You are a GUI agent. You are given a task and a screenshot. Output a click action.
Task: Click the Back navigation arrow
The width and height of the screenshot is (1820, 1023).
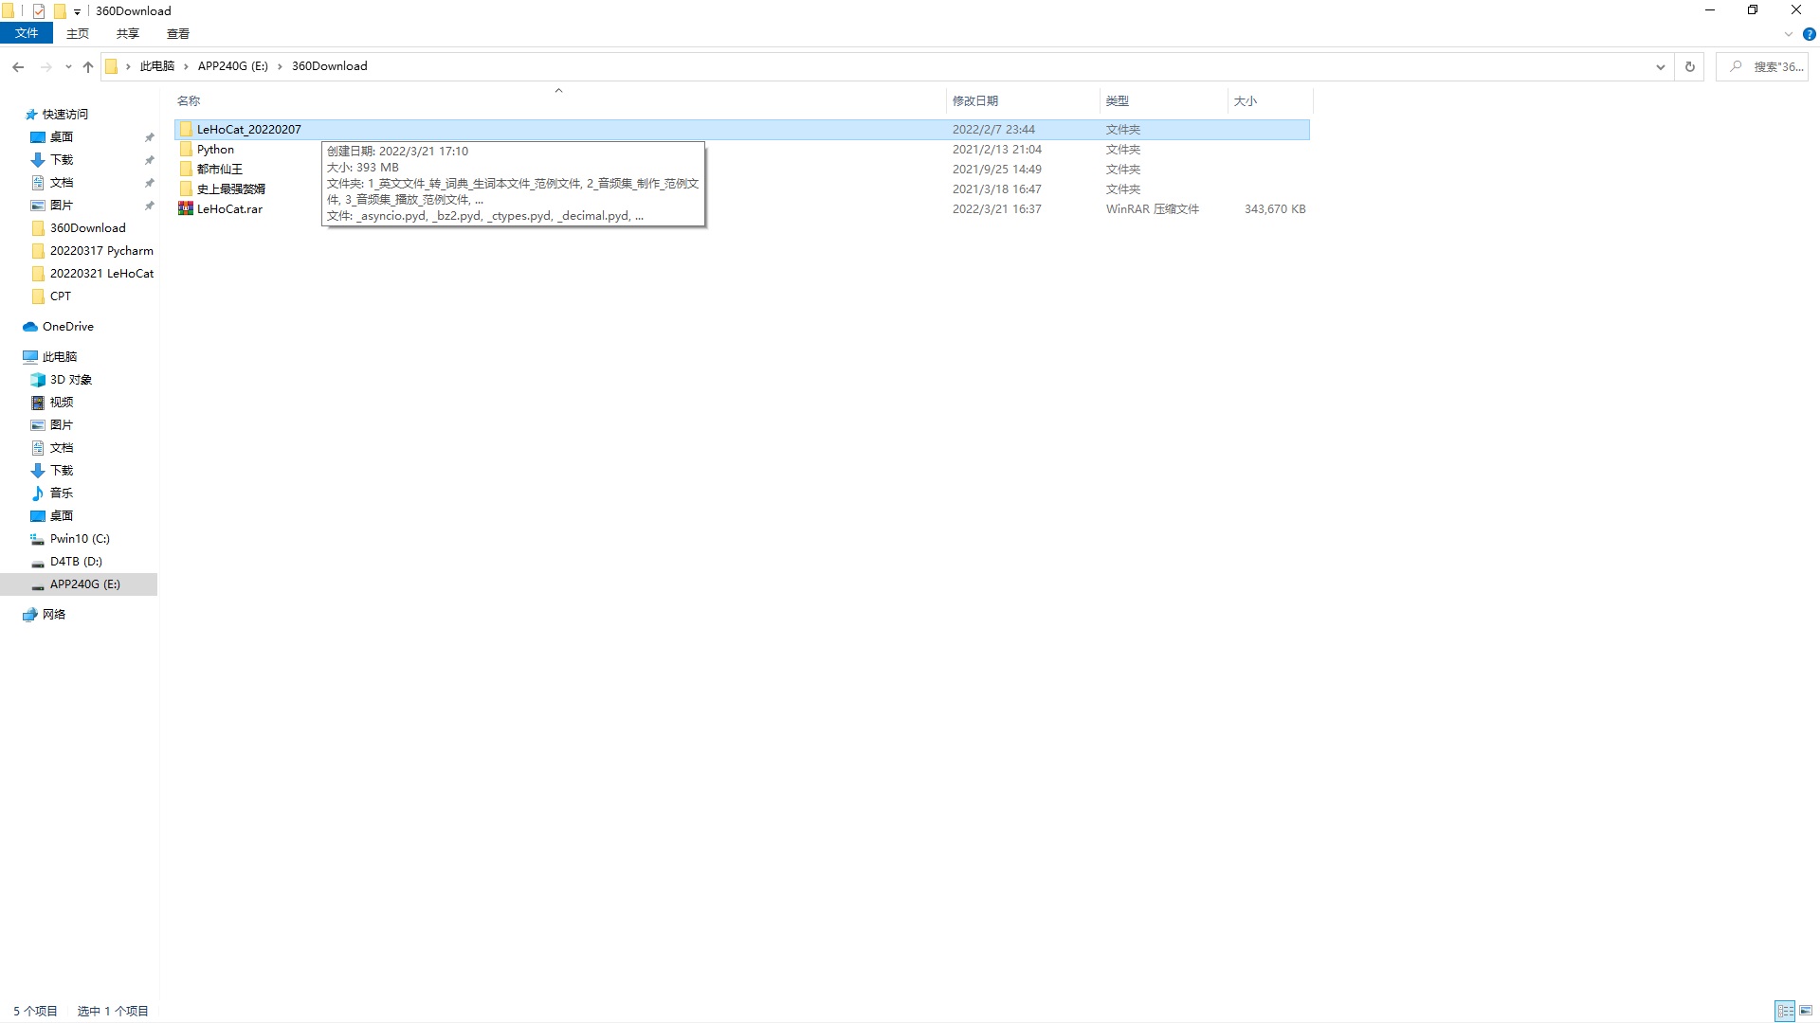[18, 66]
